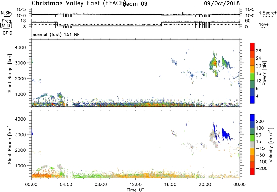Click the '12:00' time tick label
This screenshot has width=277, height=192.
(x=135, y=185)
